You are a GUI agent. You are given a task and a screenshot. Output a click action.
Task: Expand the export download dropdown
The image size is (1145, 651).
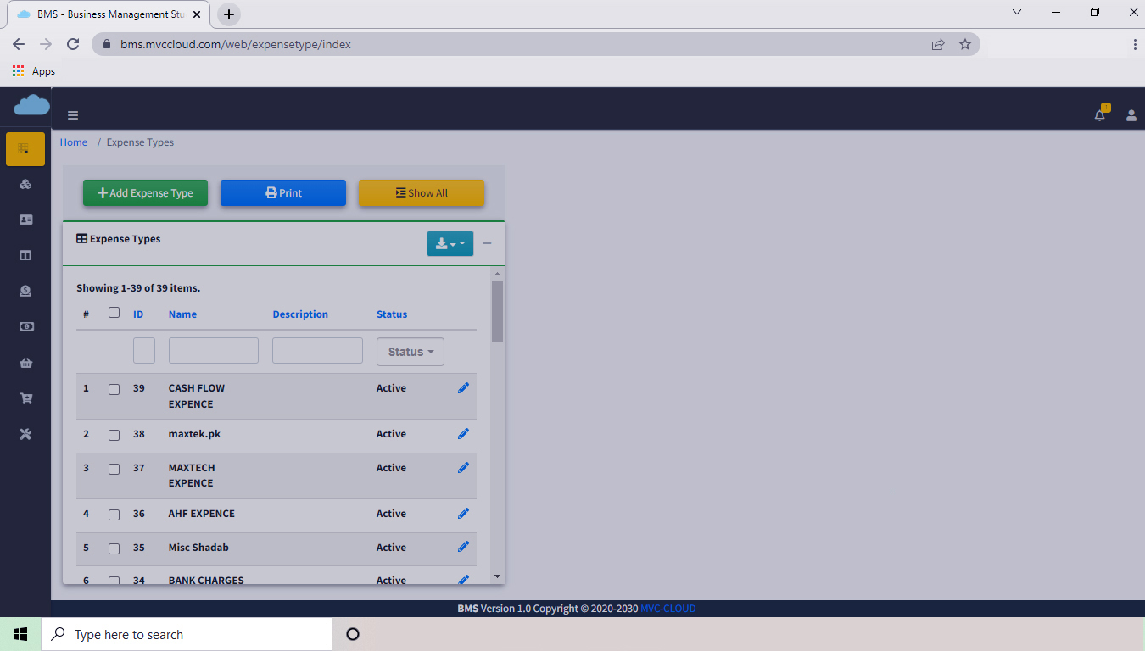pyautogui.click(x=450, y=244)
